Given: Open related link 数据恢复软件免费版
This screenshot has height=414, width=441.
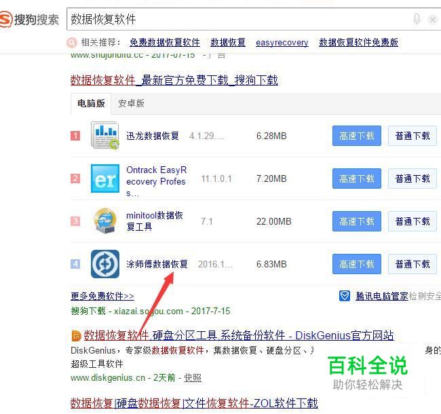Looking at the screenshot, I should [x=358, y=43].
